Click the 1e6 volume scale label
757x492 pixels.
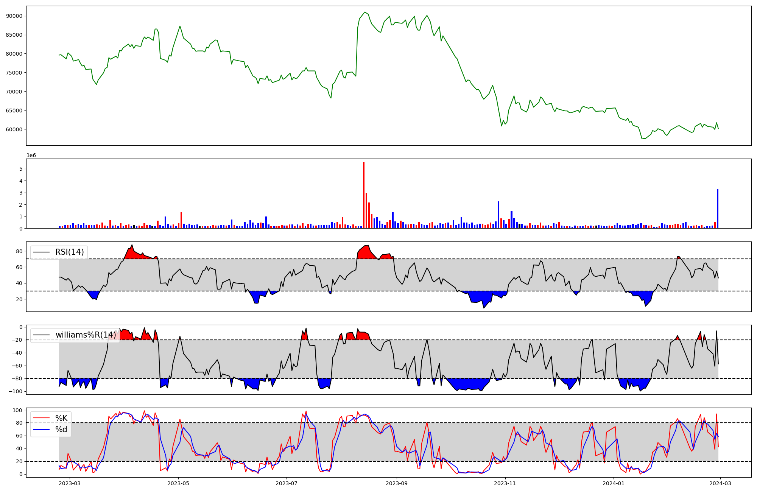(x=31, y=156)
